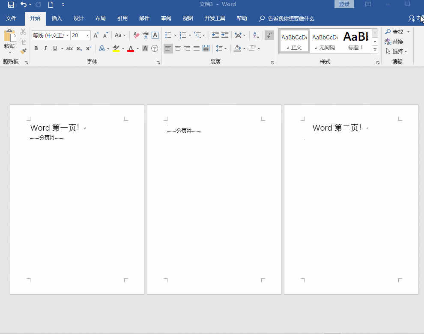Apply strikethrough with the abc icon

70,49
